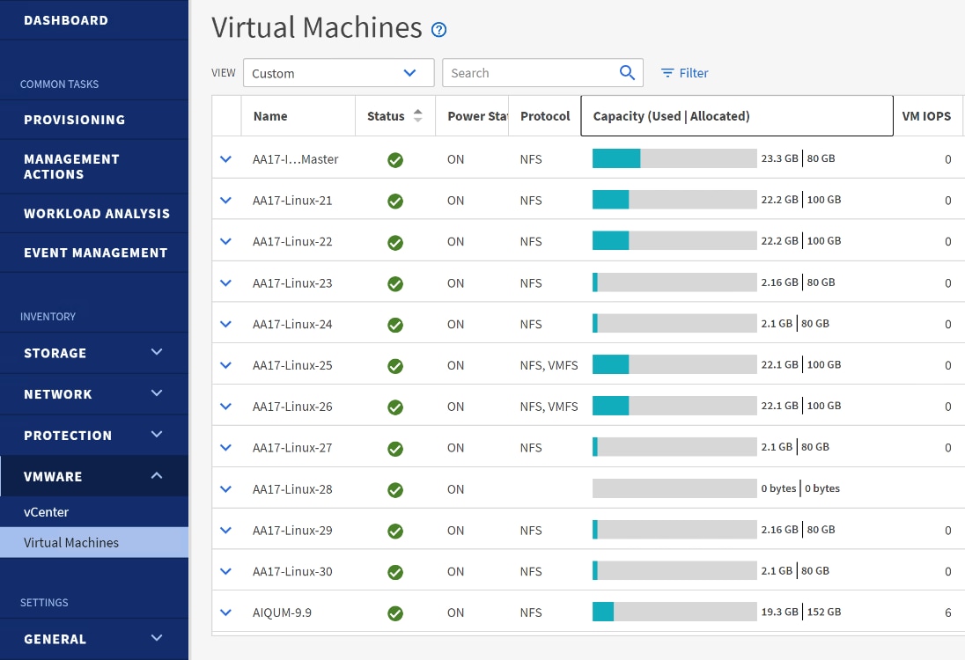Click green status icon for AIQUM-9.9
Image resolution: width=965 pixels, height=660 pixels.
395,613
